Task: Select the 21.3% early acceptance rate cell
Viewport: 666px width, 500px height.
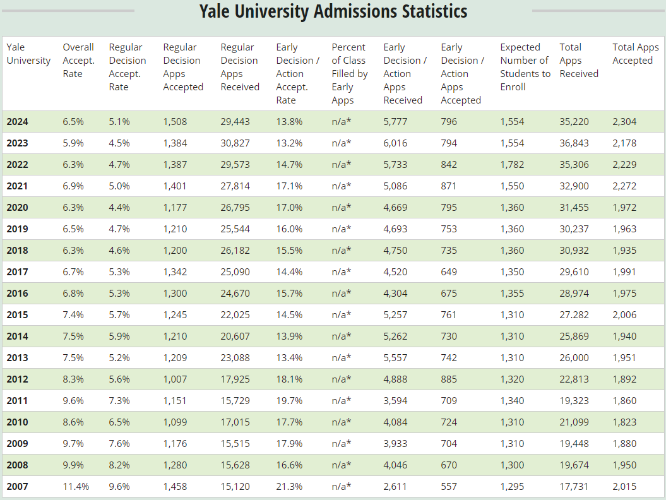Action: coord(289,487)
